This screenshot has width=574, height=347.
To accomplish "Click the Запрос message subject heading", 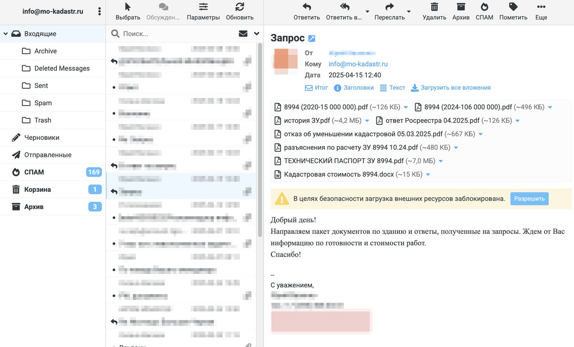I will 287,38.
